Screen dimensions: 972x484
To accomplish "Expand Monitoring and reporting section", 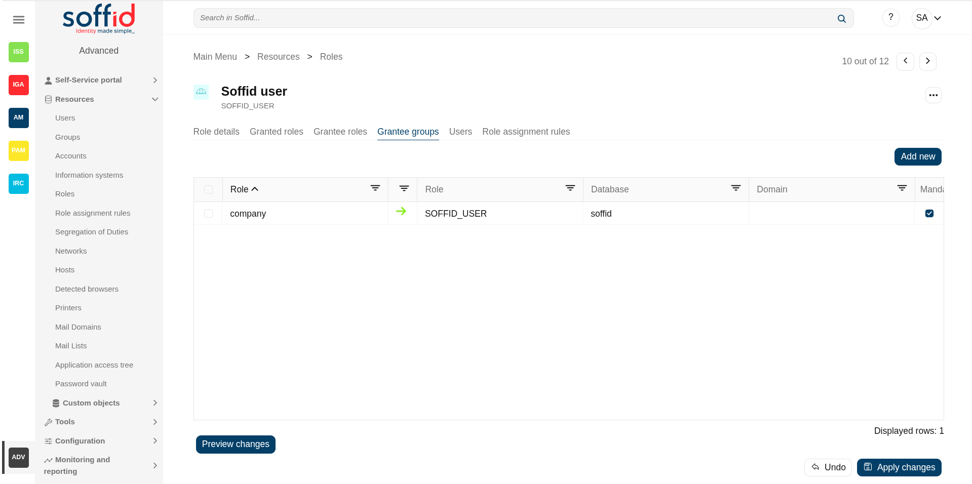I will (101, 465).
